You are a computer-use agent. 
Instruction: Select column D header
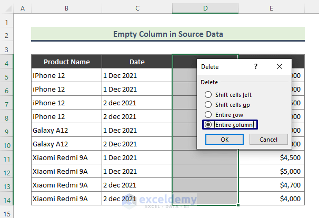tap(205, 9)
